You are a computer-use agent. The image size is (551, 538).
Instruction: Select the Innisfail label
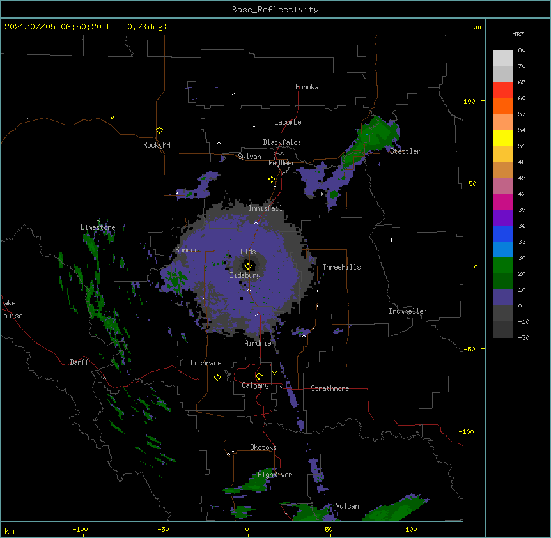click(266, 208)
